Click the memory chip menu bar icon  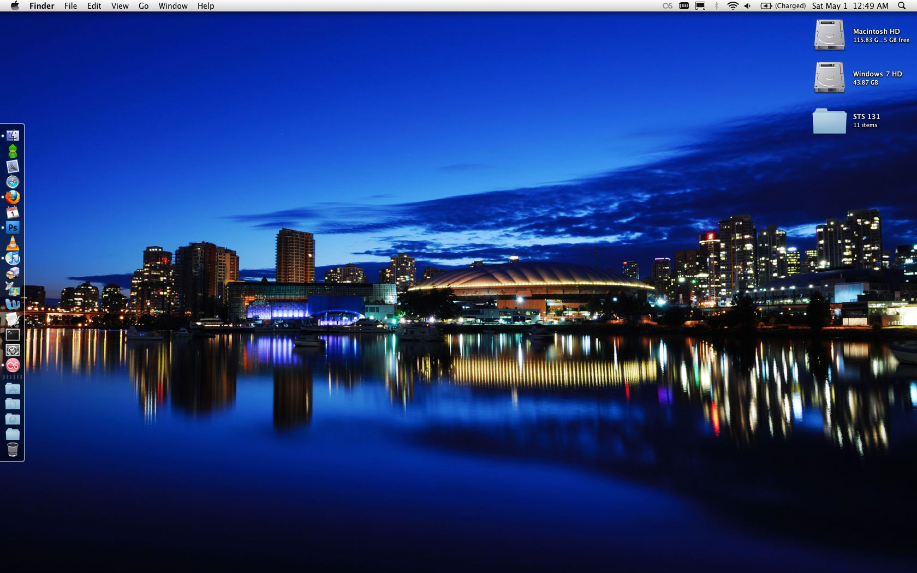pos(683,6)
